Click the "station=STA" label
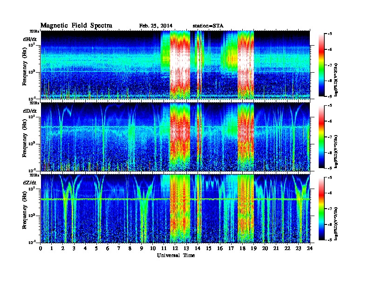 tap(208, 26)
